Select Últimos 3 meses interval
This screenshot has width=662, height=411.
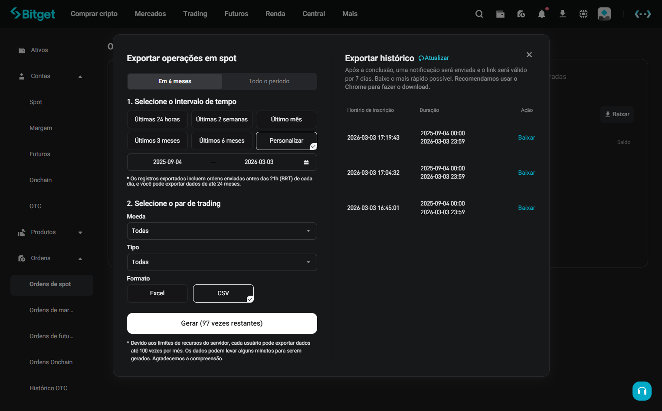[157, 140]
